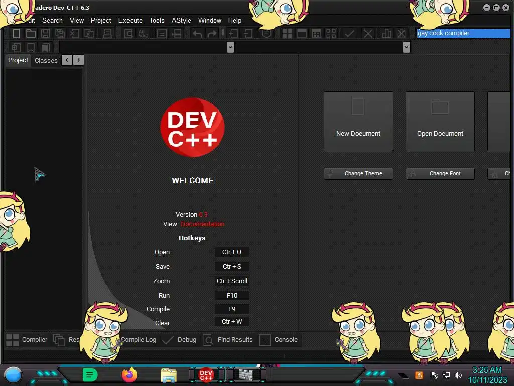Click the Open file folder toolbar icon
514x386 pixels.
click(31, 33)
